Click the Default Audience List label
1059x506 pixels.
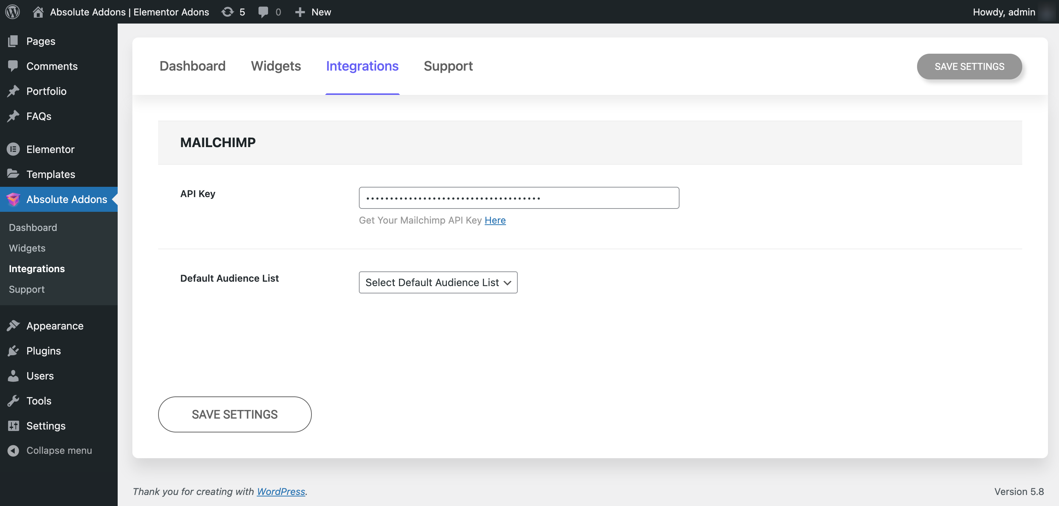click(229, 278)
